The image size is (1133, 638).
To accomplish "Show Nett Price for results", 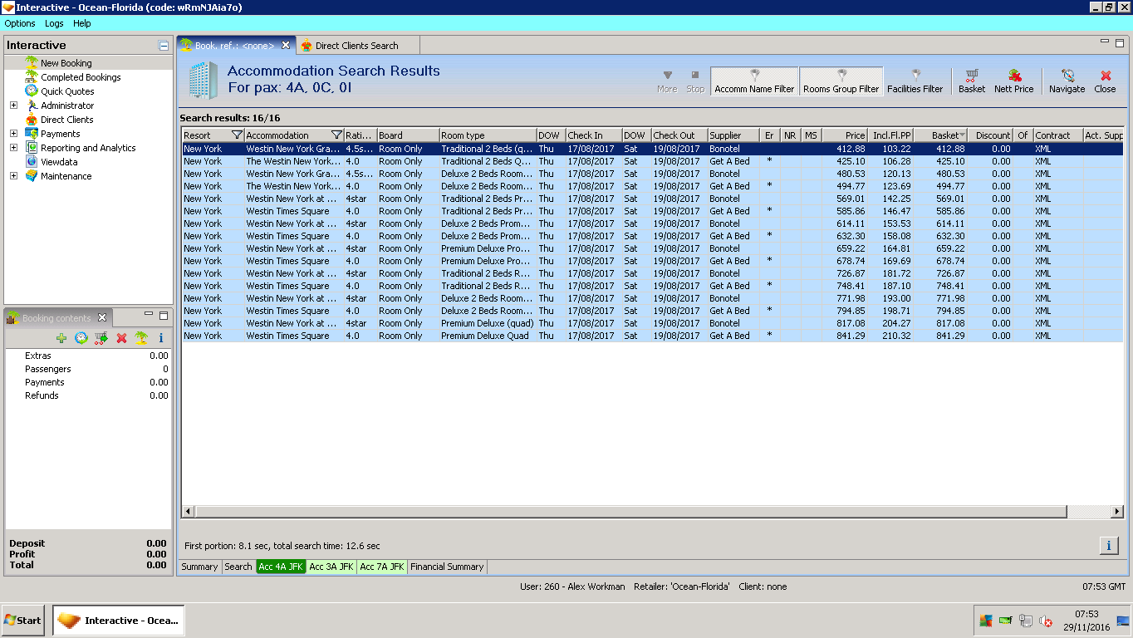I will tap(1014, 81).
